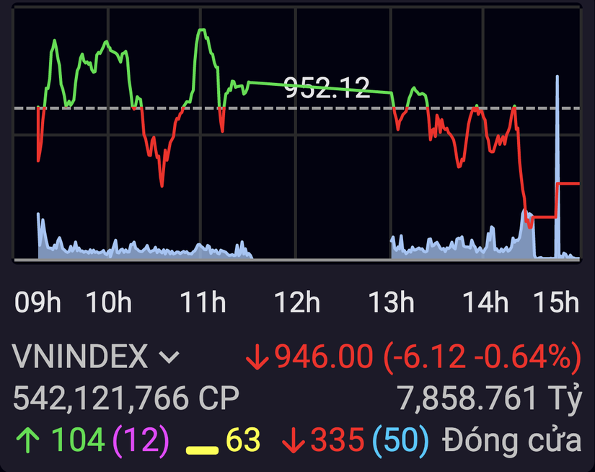Select the advancers count 104

(78, 440)
